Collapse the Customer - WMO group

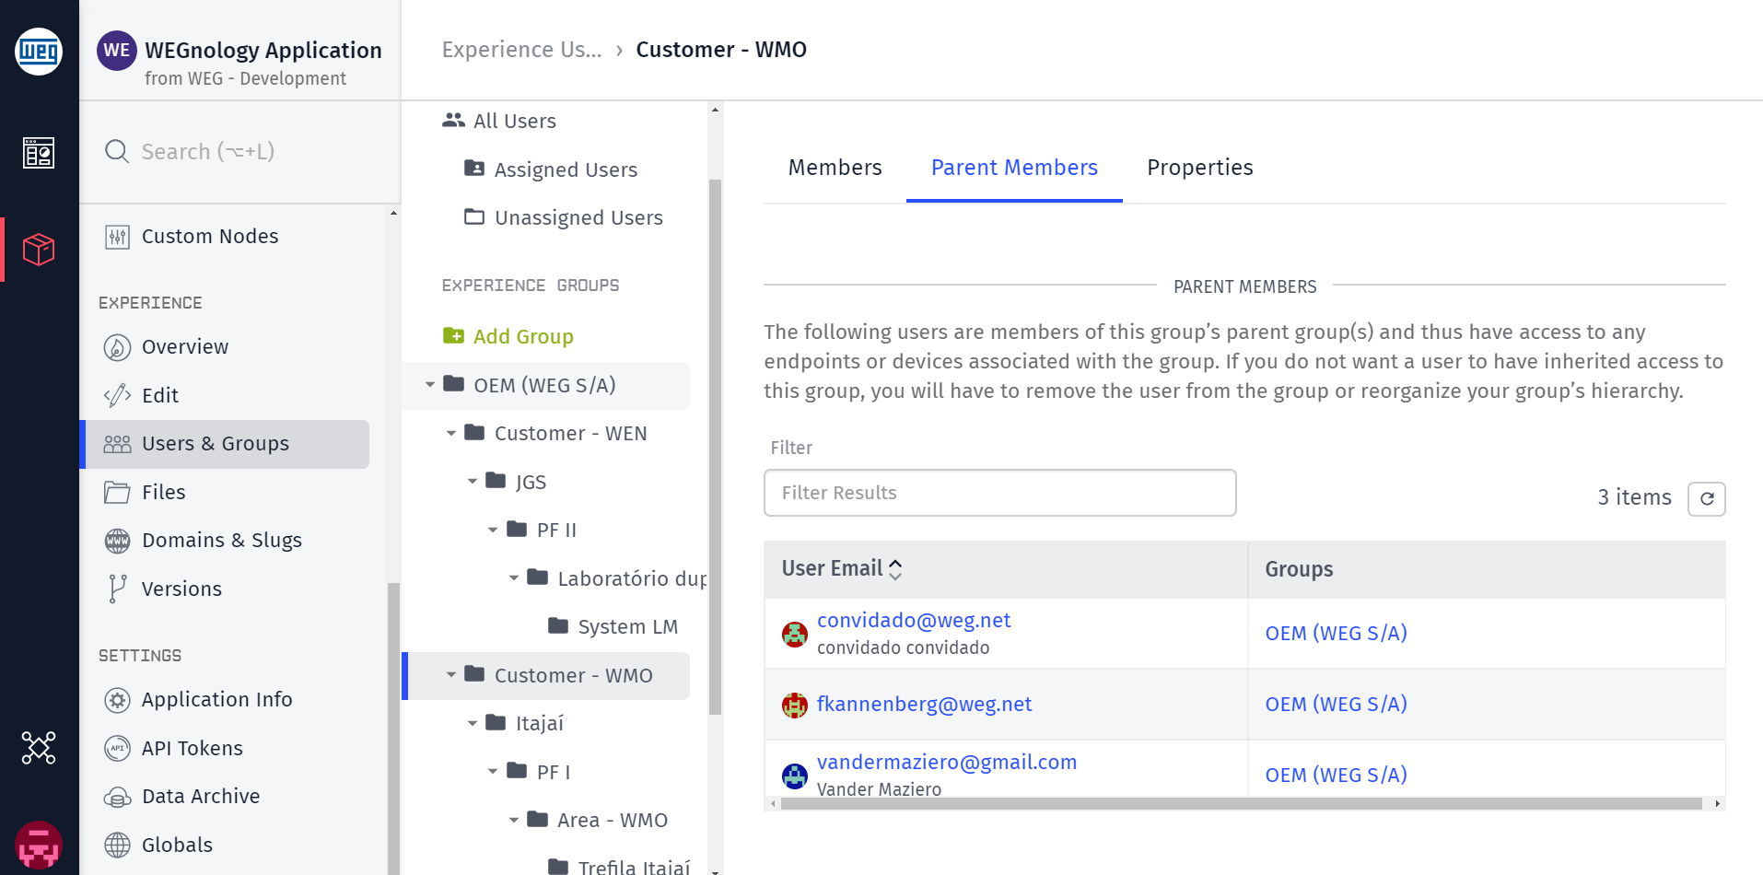[450, 674]
